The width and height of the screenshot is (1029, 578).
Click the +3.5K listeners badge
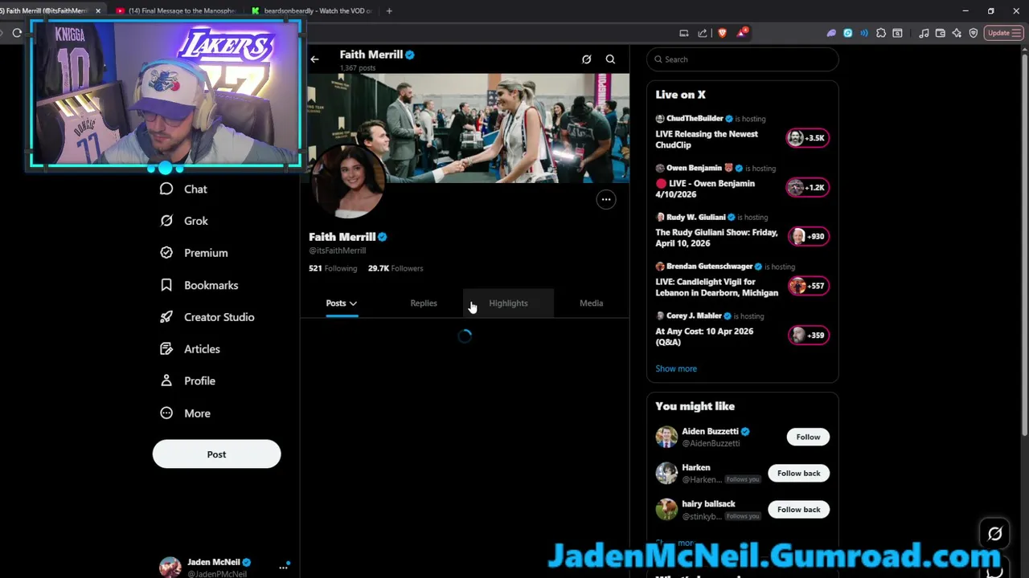(808, 138)
